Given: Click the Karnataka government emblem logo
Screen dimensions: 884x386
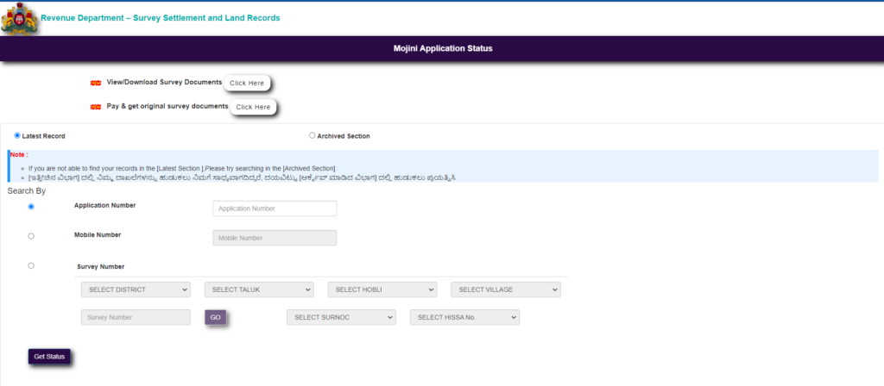Looking at the screenshot, I should click(x=19, y=19).
